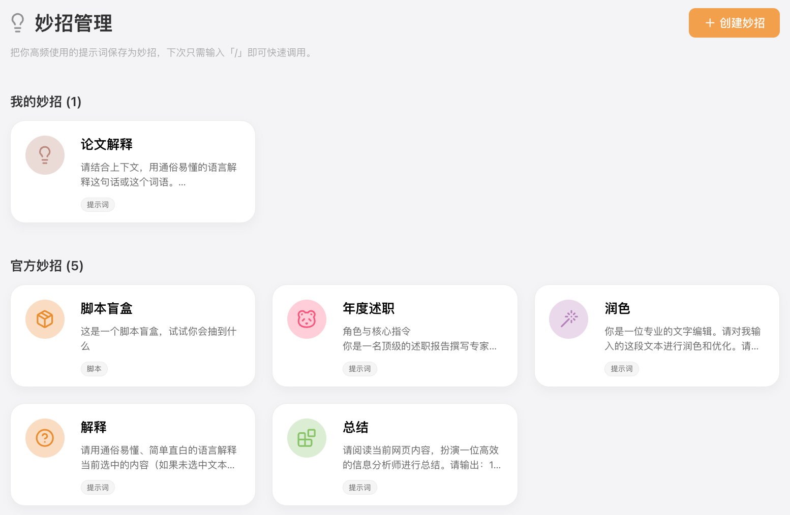Click the bear icon on 年度述职 card
The image size is (790, 515).
[x=307, y=319]
